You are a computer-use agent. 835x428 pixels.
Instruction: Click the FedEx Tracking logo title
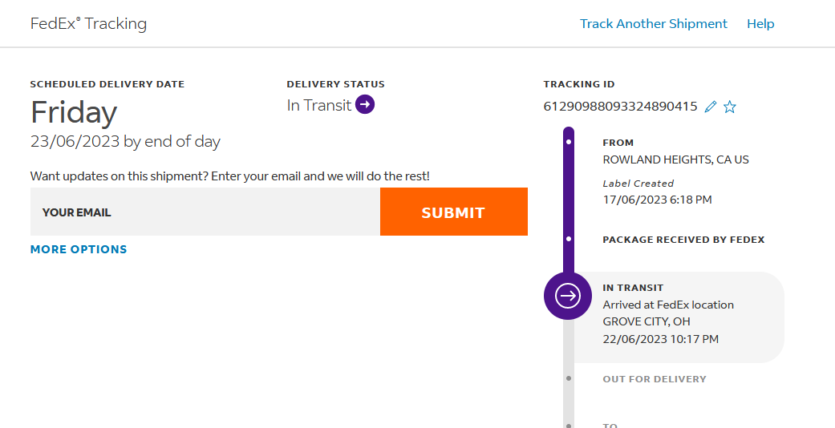pyautogui.click(x=88, y=24)
